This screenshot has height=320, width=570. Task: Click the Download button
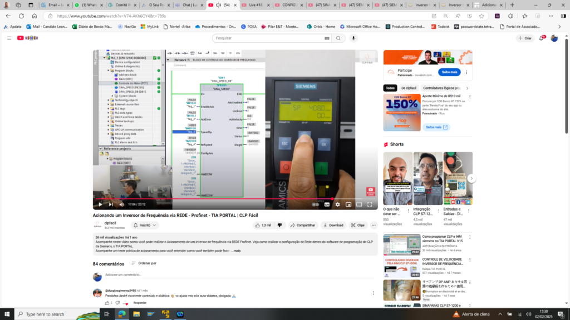(333, 226)
